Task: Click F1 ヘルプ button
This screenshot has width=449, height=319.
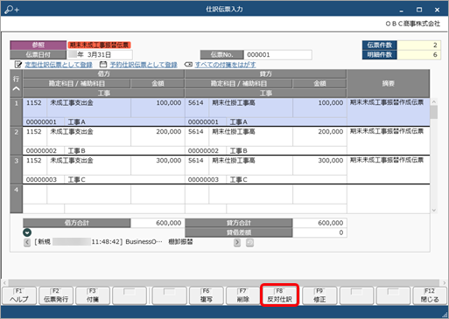Action: click(19, 295)
